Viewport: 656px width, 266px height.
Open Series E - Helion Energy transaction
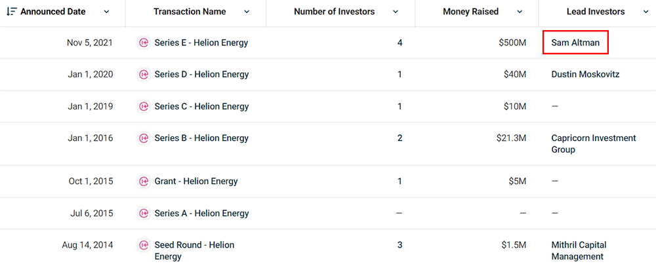coord(201,43)
